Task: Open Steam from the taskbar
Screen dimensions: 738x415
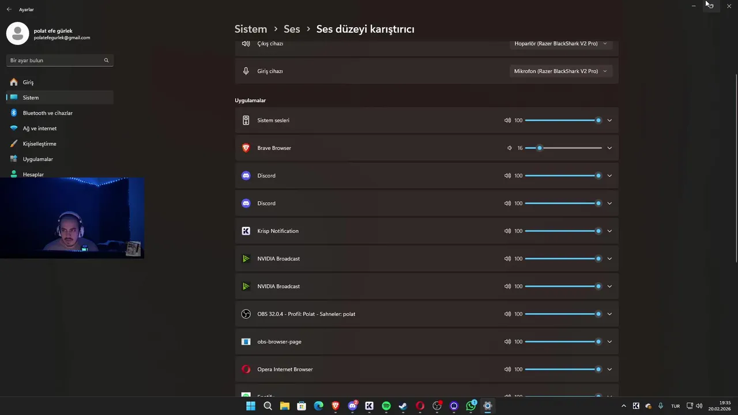Action: tap(403, 406)
